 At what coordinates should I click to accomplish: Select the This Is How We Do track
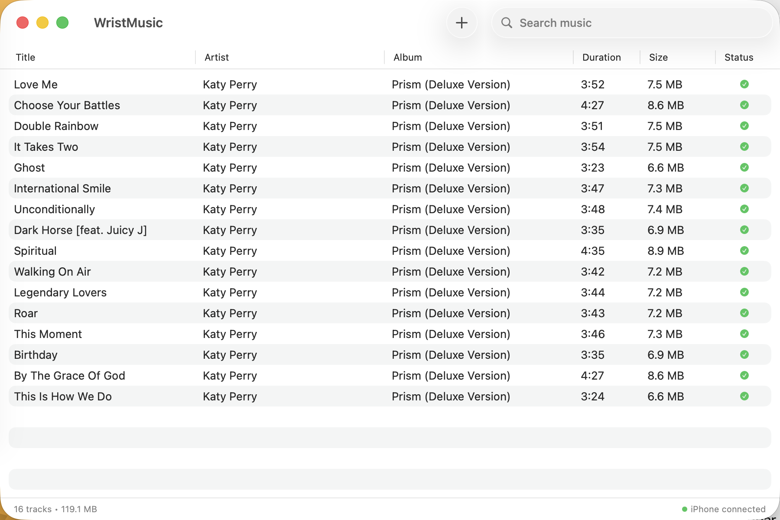[63, 396]
